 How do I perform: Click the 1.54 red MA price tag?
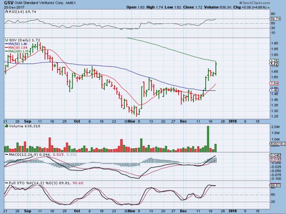click(274, 84)
